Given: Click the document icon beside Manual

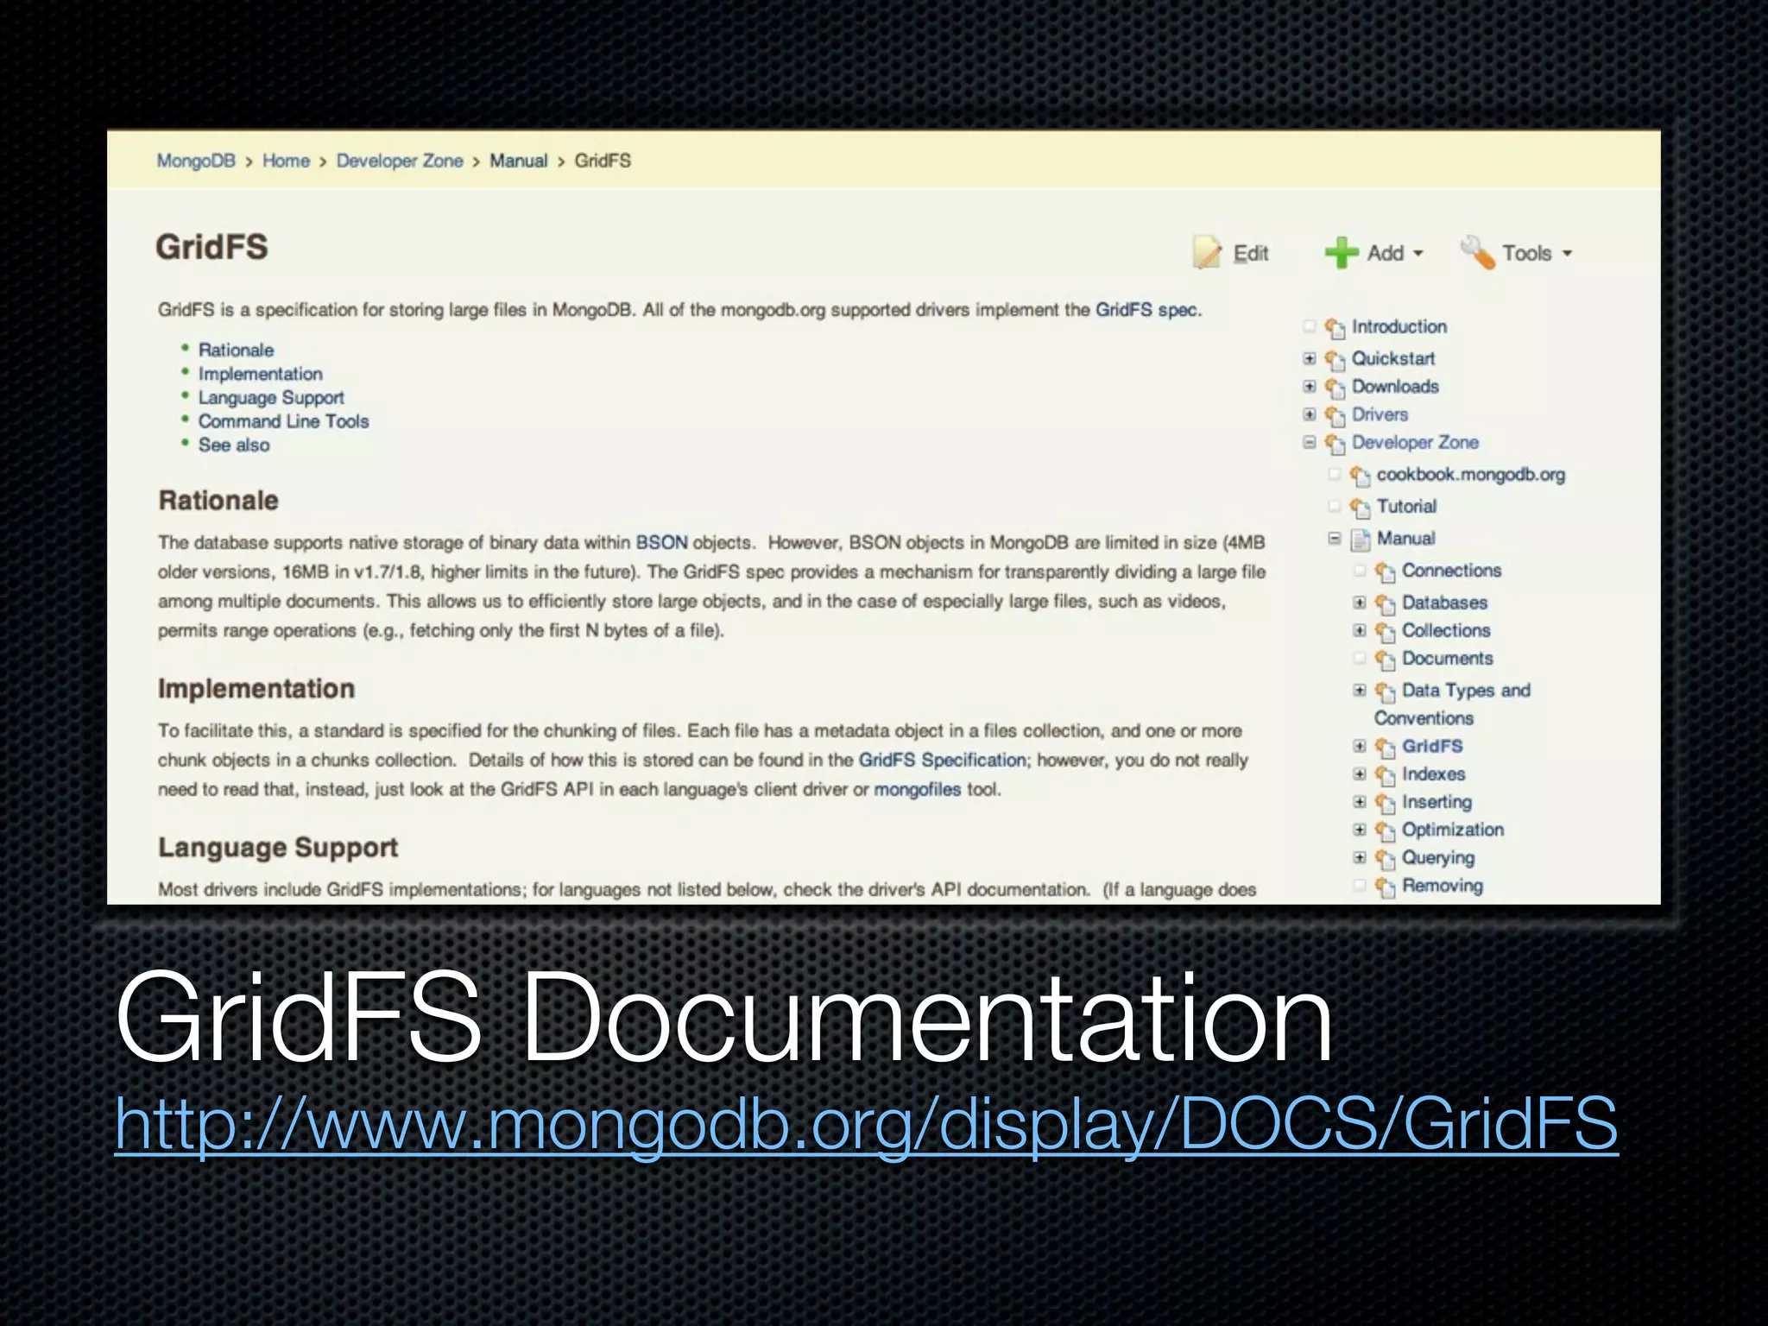Looking at the screenshot, I should [1360, 540].
